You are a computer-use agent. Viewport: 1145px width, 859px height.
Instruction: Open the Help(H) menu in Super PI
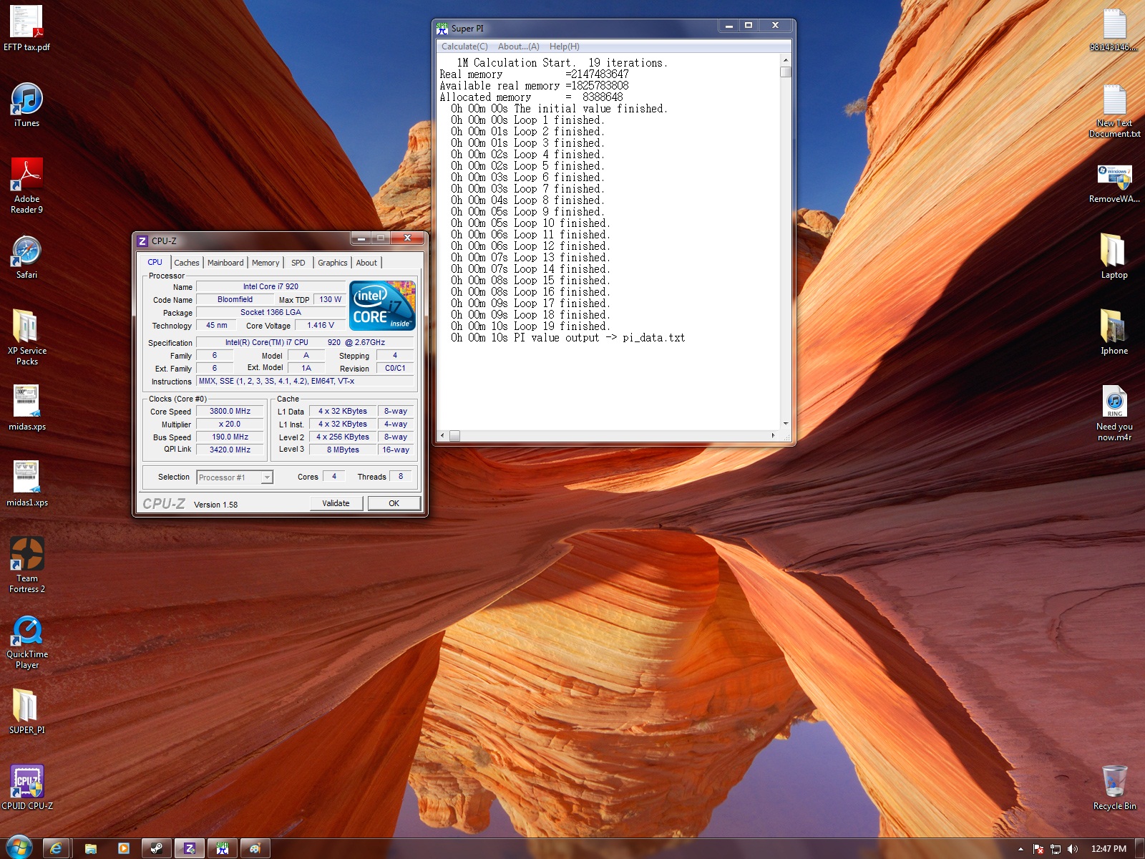point(564,47)
